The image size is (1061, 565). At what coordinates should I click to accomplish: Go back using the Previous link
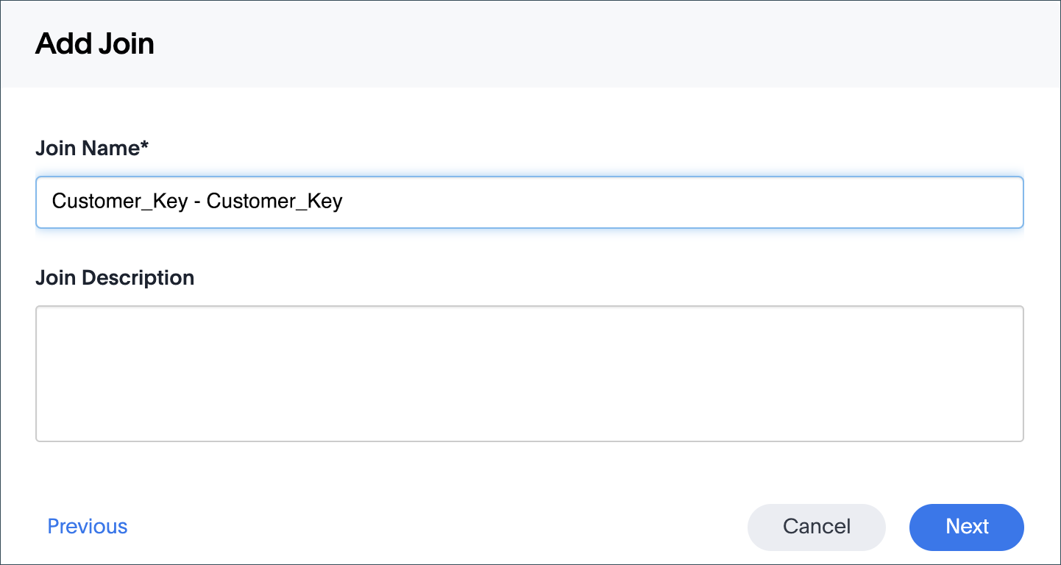[x=88, y=527]
